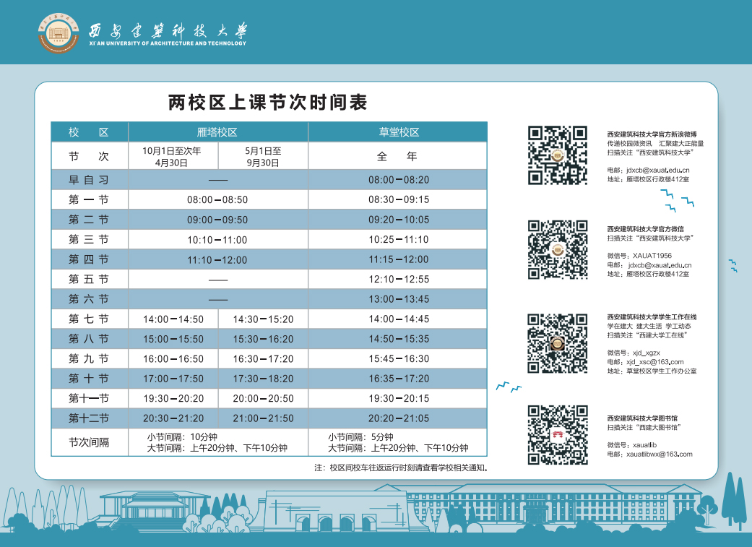Screen dimensions: 752x547
Task: Click the time "15:30–16:20"
Action: coord(263,339)
